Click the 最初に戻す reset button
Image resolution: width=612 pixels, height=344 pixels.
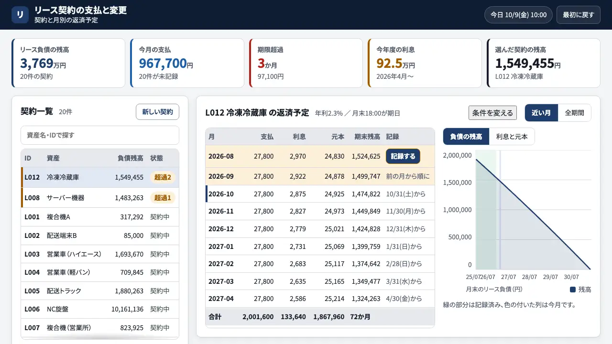pyautogui.click(x=578, y=15)
